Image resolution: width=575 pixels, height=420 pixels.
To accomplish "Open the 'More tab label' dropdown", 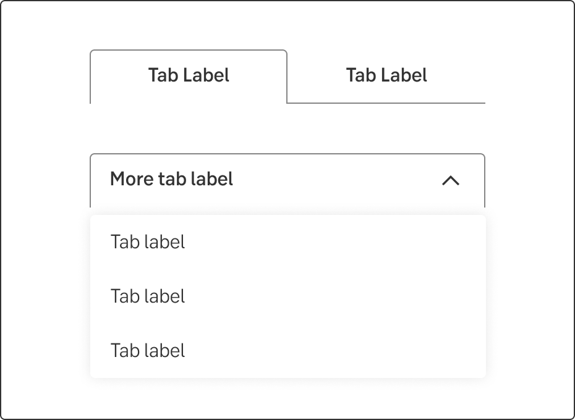I will point(287,180).
